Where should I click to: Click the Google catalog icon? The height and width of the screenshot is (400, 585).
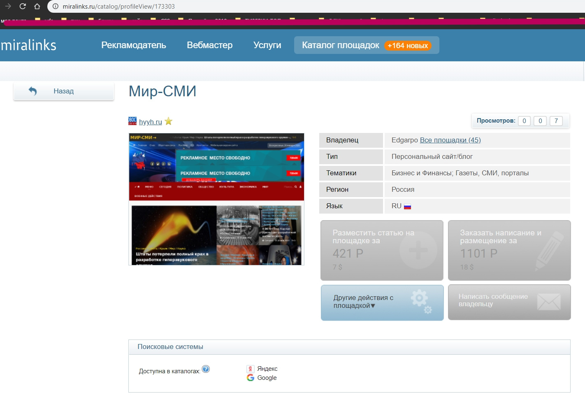click(251, 378)
